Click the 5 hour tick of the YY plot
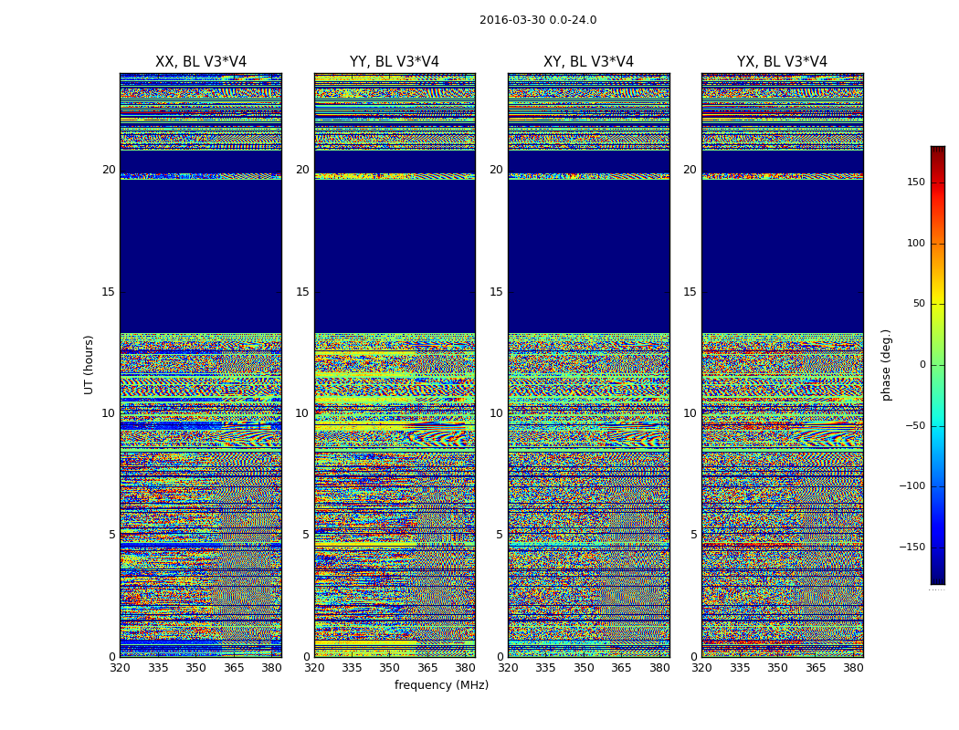959x730 pixels. 306,535
